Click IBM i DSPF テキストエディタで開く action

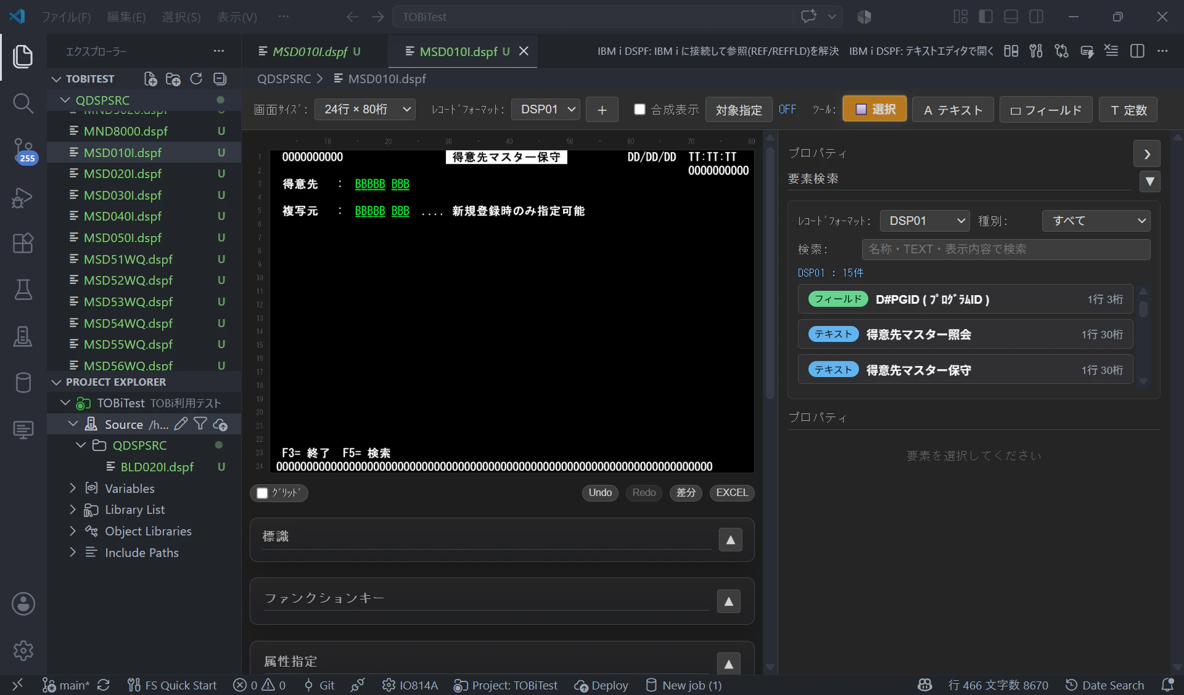921,51
